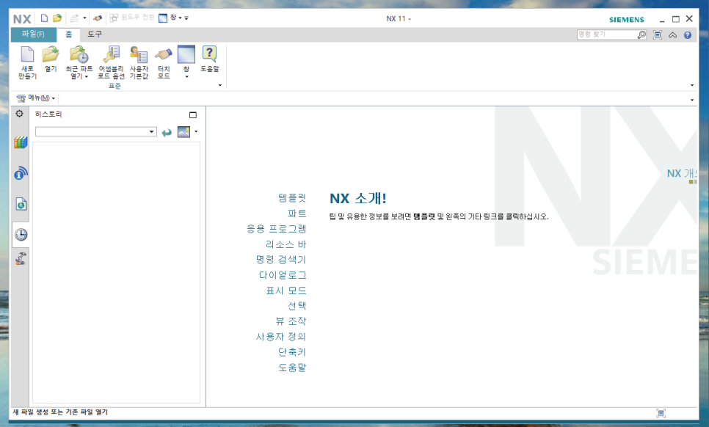This screenshot has width=709, height=427.
Task: Click the touch mode hand icon in quick access bar
Action: pos(97,18)
